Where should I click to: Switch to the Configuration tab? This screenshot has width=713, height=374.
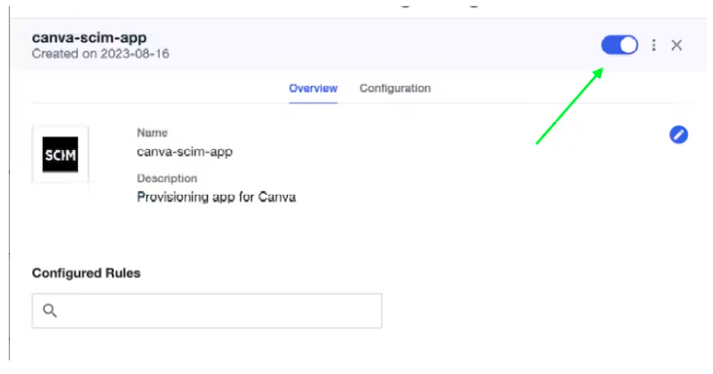[395, 88]
